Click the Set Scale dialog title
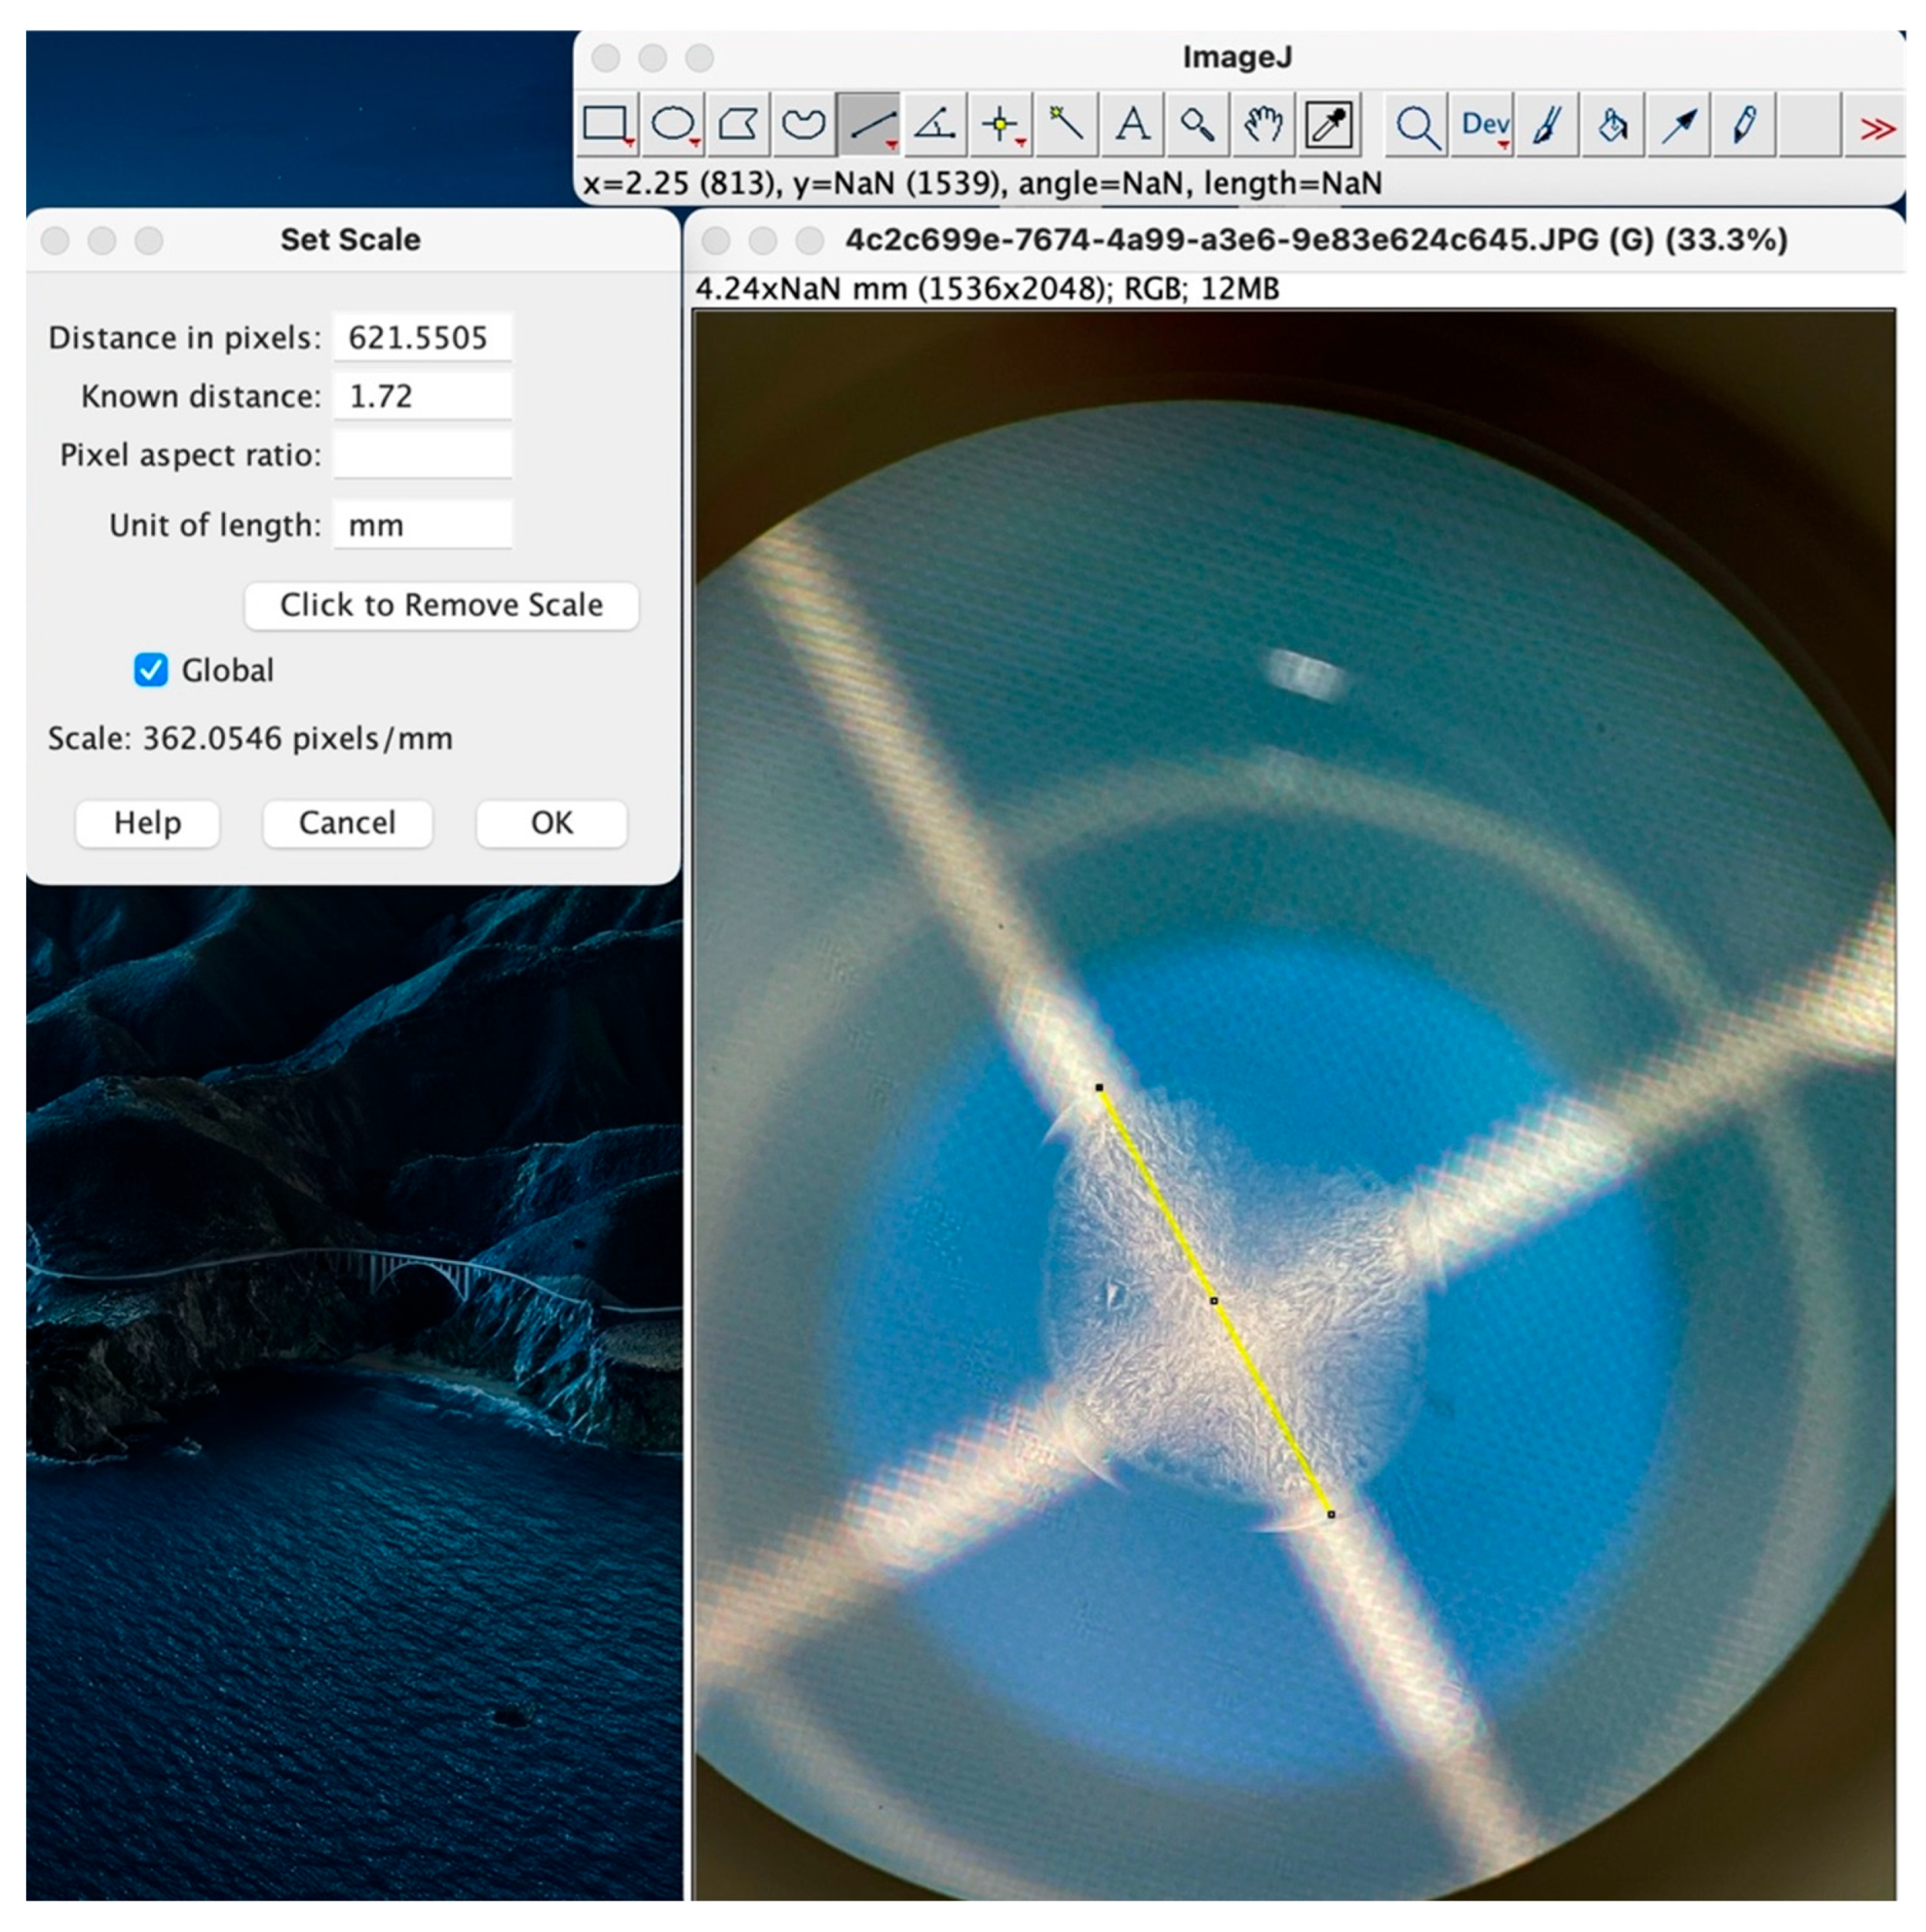1926x1932 pixels. [350, 240]
